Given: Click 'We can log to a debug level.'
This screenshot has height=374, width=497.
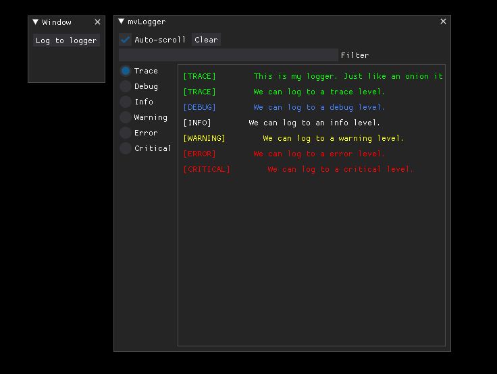Looking at the screenshot, I should pos(319,108).
